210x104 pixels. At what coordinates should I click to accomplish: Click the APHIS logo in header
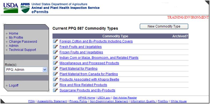coord(25,8)
